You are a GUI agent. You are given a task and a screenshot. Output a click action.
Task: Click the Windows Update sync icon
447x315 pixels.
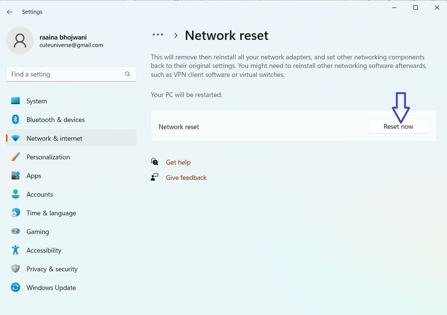pos(15,288)
